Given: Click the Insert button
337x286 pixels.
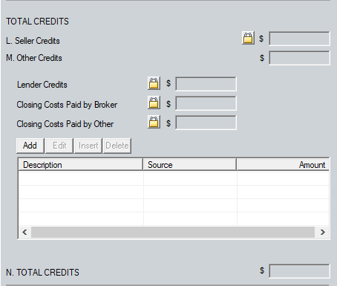Looking at the screenshot, I should (x=88, y=146).
